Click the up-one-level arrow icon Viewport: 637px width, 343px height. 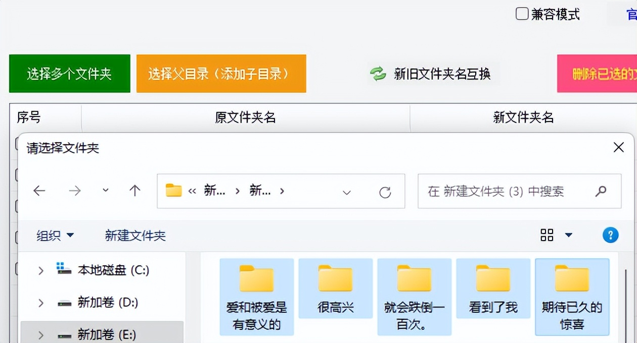[x=135, y=191]
